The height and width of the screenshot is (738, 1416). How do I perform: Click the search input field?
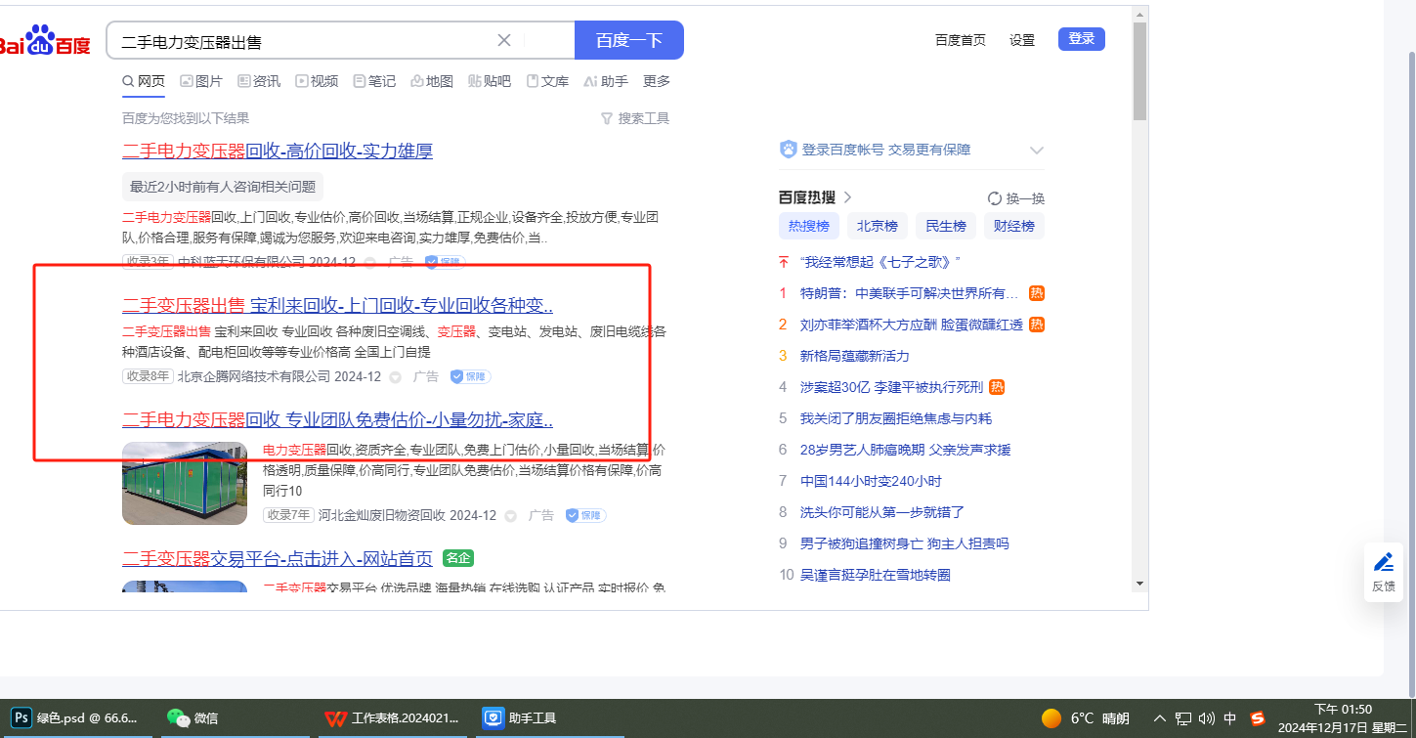point(303,41)
